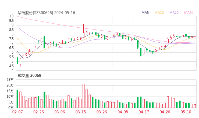Click the first green volume bar above 02-07
This screenshot has width=199, height=118.
[x=17, y=99]
